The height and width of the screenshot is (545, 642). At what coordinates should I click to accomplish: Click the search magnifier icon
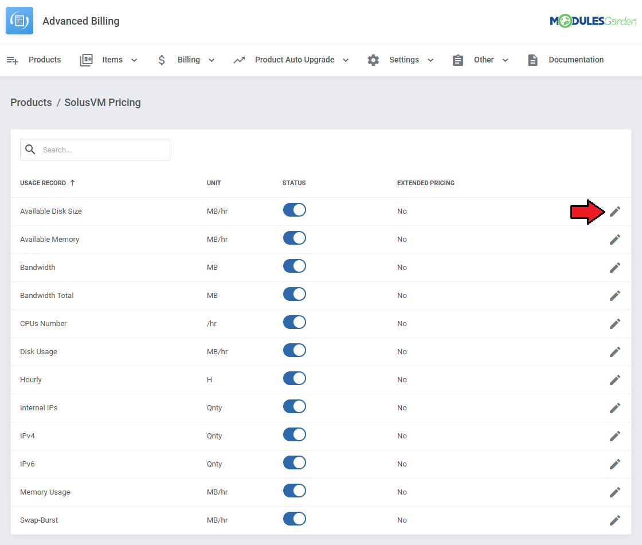pos(30,150)
